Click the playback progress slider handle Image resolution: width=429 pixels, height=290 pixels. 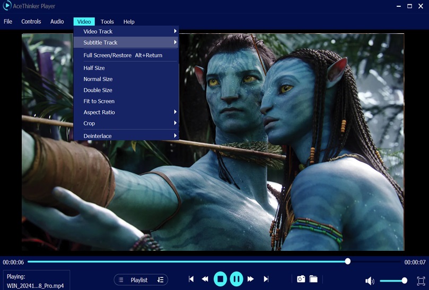pos(348,261)
